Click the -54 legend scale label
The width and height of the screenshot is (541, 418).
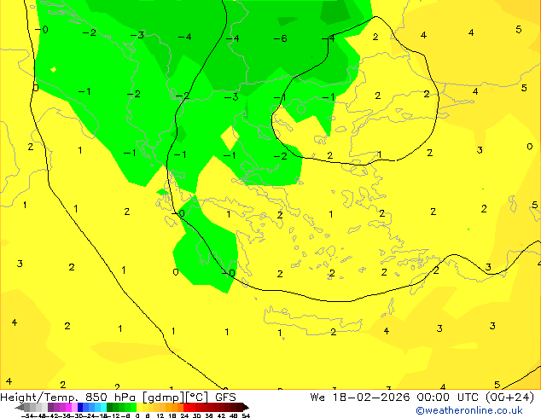pyautogui.click(x=27, y=415)
